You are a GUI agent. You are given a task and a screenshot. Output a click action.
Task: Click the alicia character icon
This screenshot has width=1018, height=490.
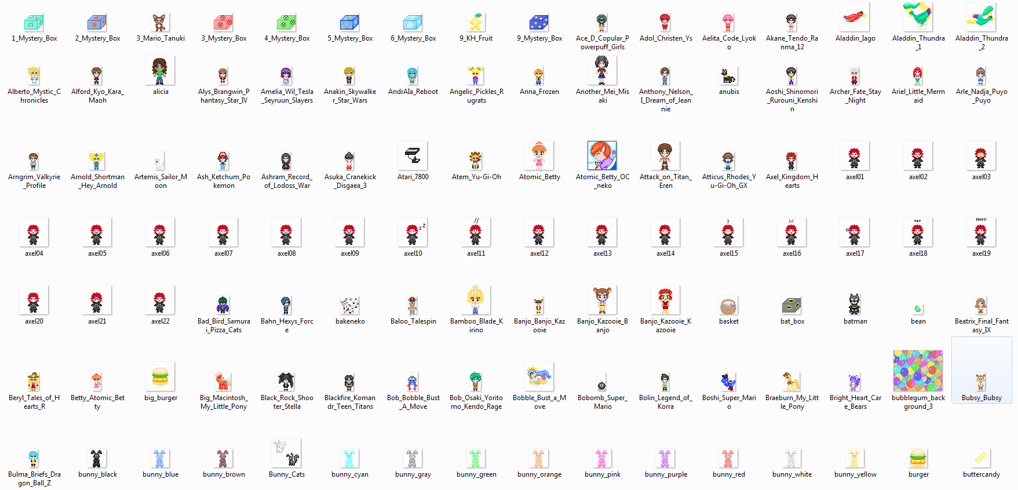click(160, 70)
